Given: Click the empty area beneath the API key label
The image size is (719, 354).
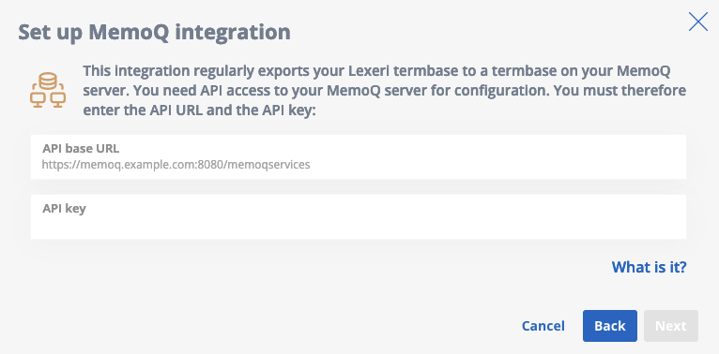Looking at the screenshot, I should tap(359, 227).
